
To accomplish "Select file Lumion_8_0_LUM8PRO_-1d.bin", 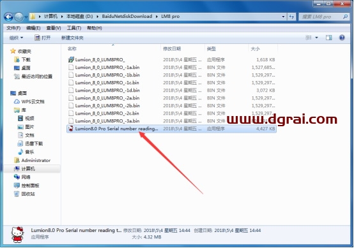I will pyautogui.click(x=172, y=91).
